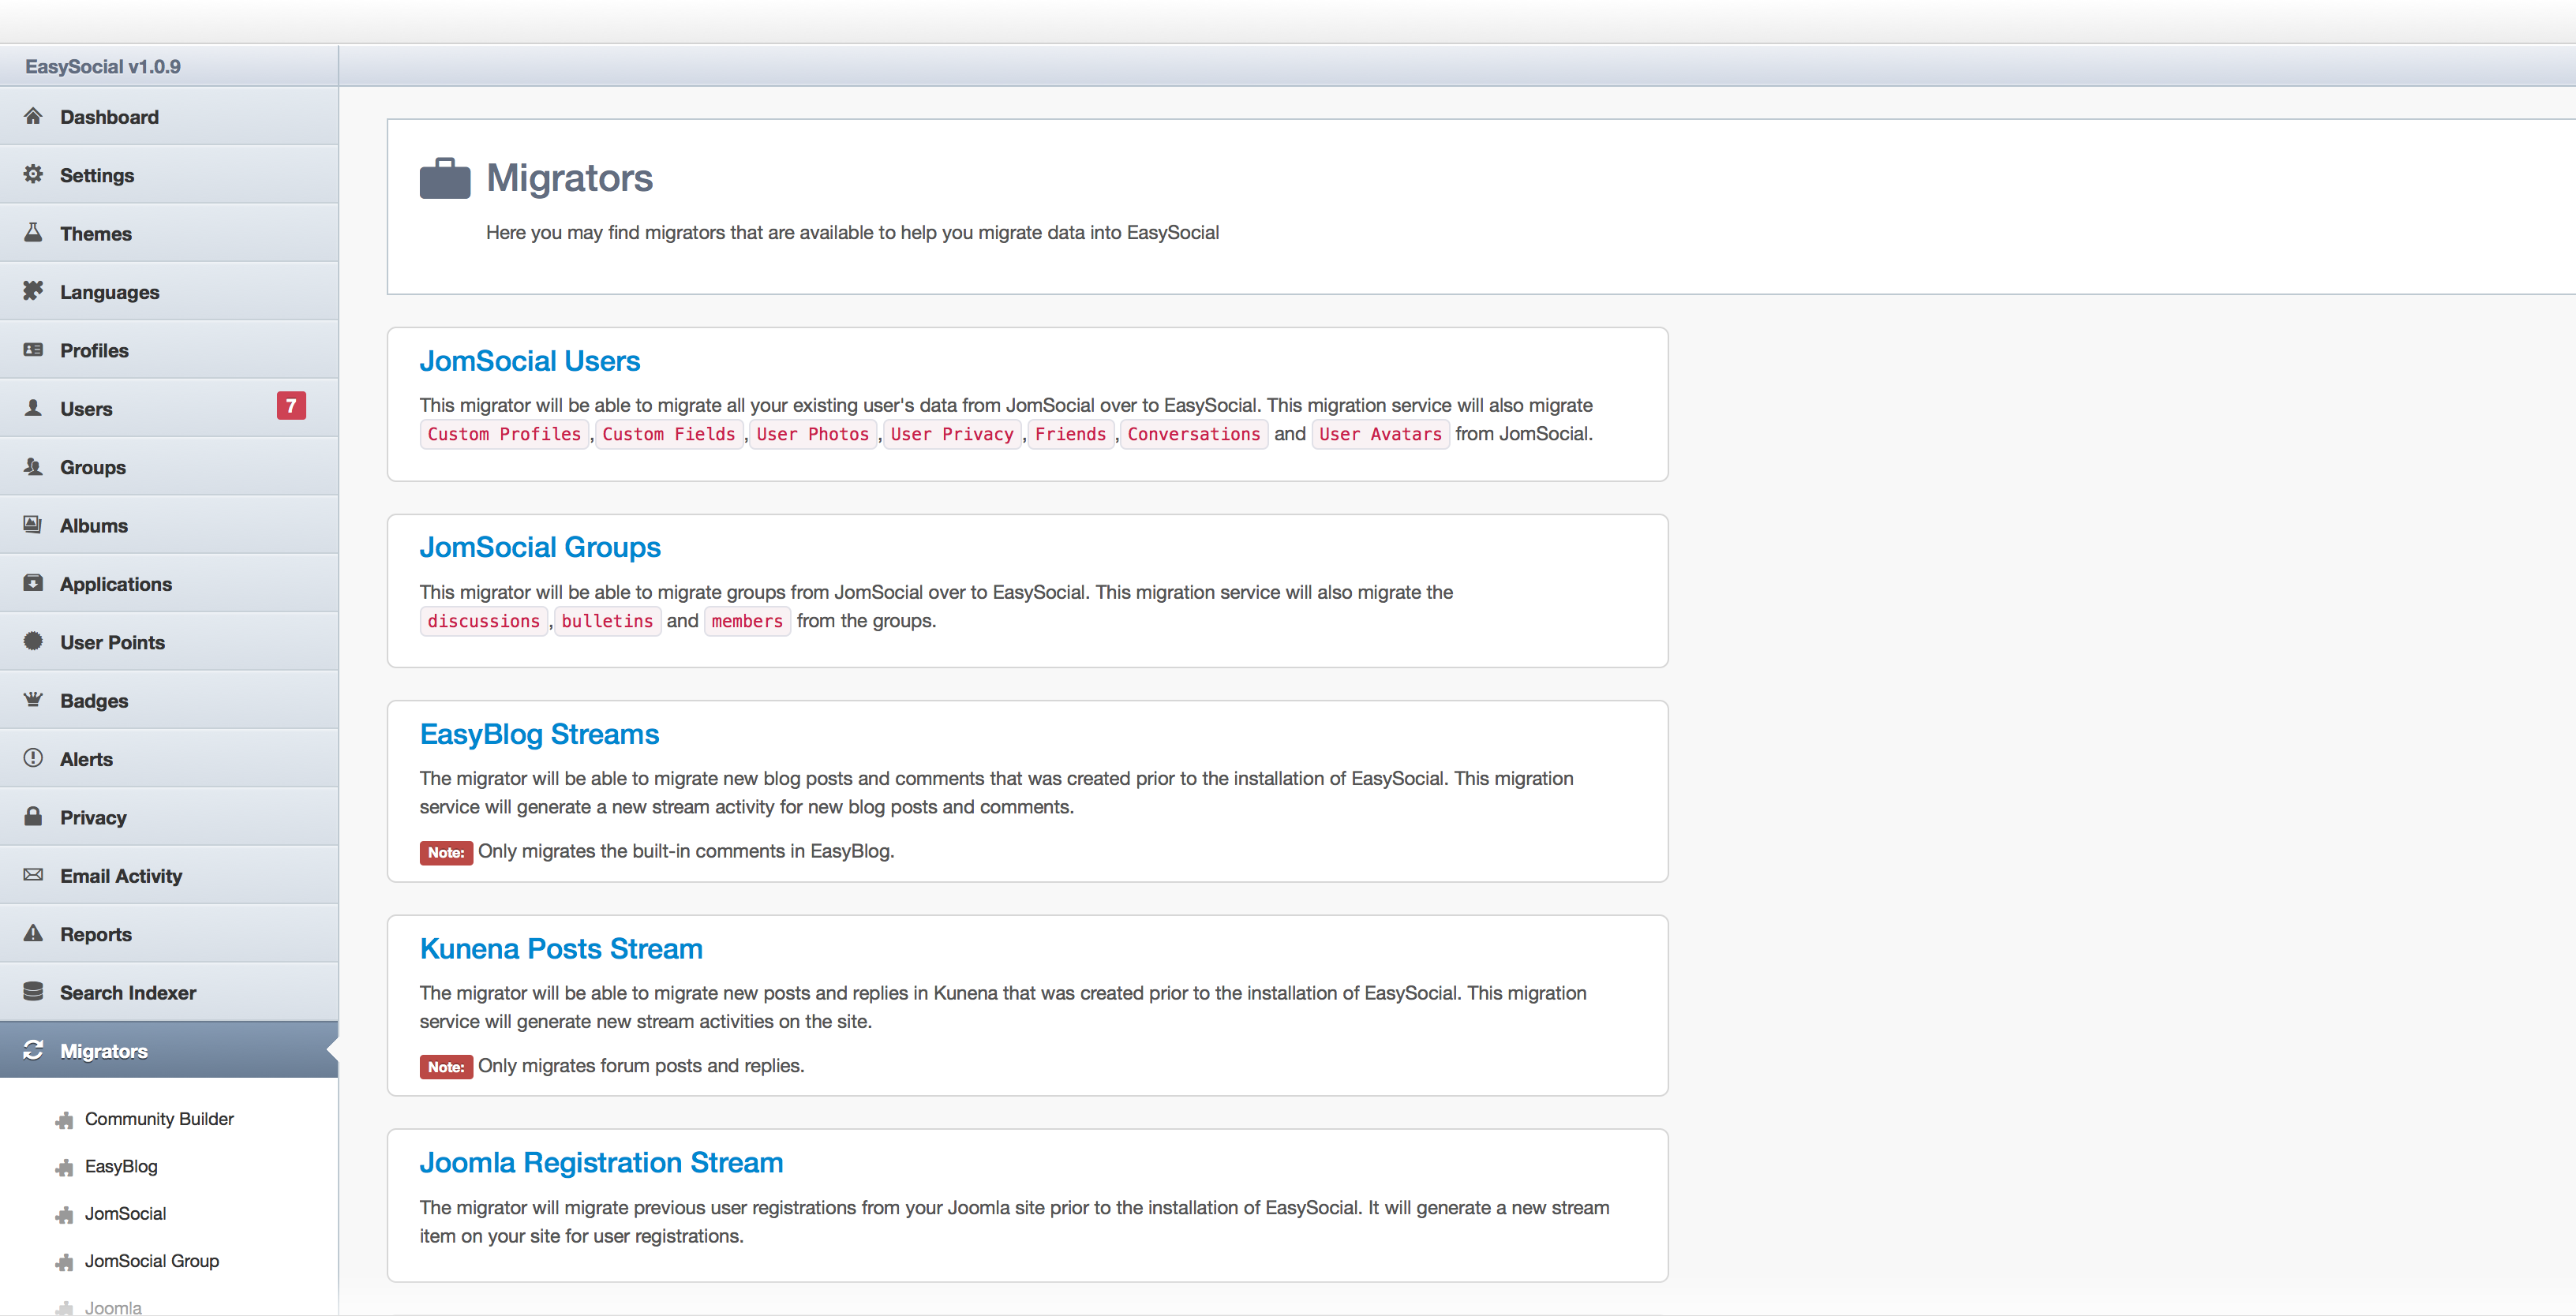Screen dimensions: 2576x1316
Task: Open JomSocial Group submenu item
Action: click(x=152, y=1261)
